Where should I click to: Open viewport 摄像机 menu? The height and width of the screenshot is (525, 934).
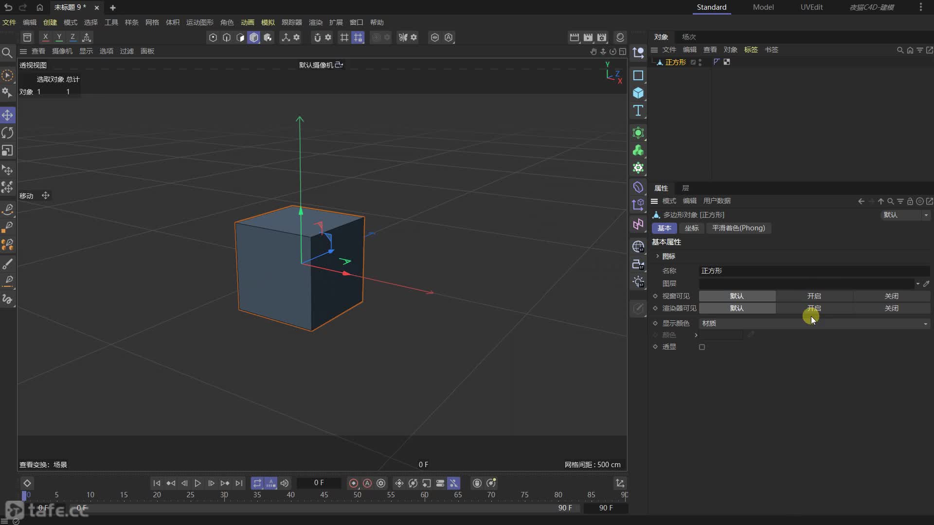62,51
